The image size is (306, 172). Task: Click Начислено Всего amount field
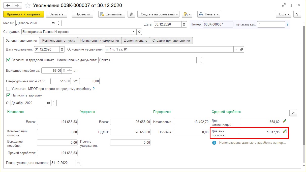coord(57,122)
